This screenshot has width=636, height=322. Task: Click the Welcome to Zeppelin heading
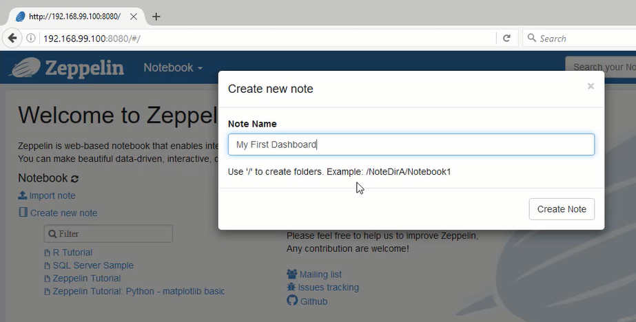coord(118,115)
